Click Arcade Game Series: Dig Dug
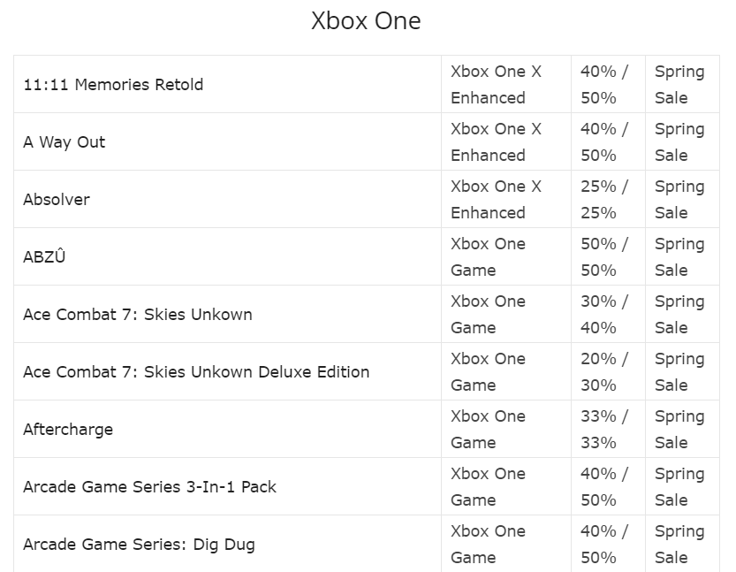The height and width of the screenshot is (572, 736). (x=139, y=545)
